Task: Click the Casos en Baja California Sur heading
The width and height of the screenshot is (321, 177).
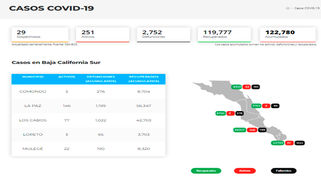Action: (56, 62)
